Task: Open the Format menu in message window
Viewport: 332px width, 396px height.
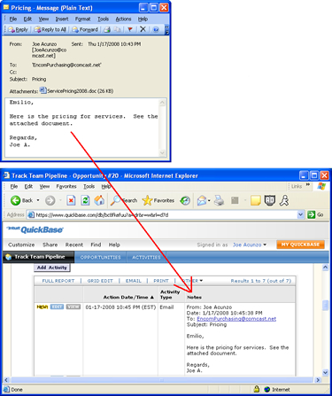Action: tap(82, 19)
